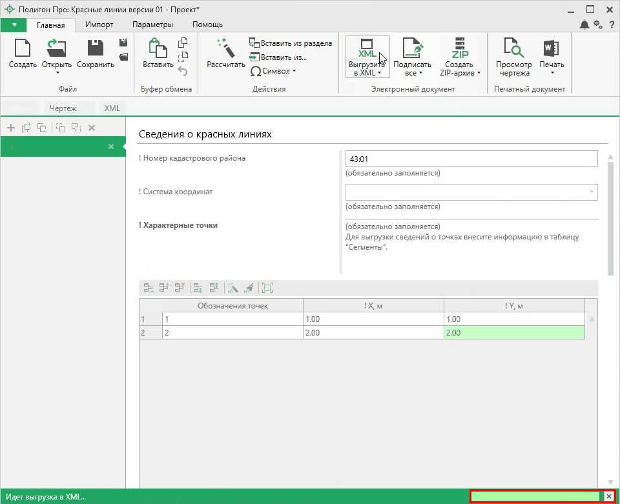Click the Номер кадастрового района field

tap(471, 159)
